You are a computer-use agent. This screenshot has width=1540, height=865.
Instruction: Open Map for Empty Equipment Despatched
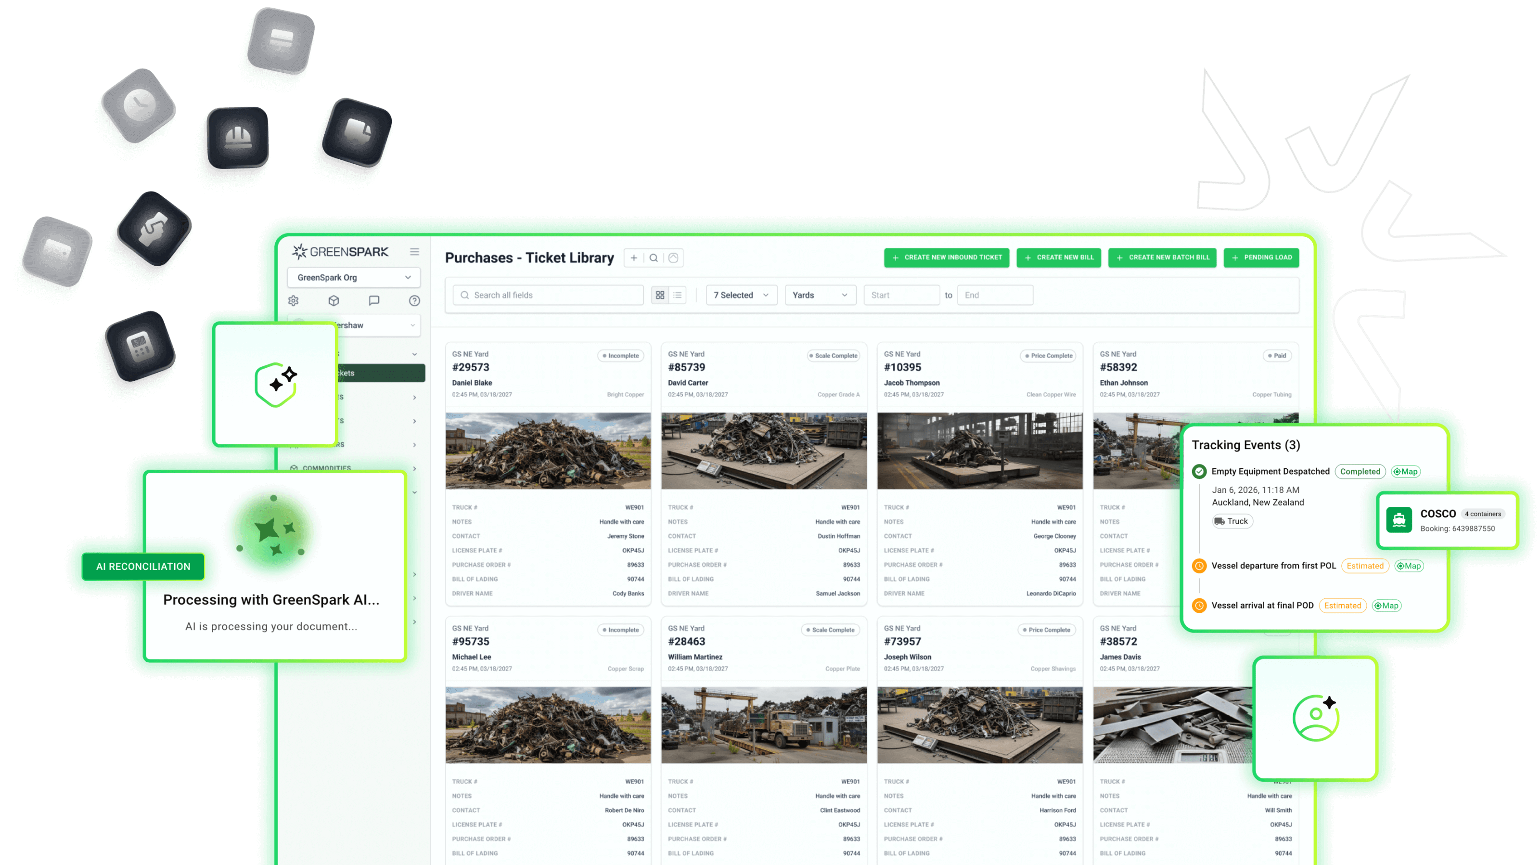coord(1405,472)
